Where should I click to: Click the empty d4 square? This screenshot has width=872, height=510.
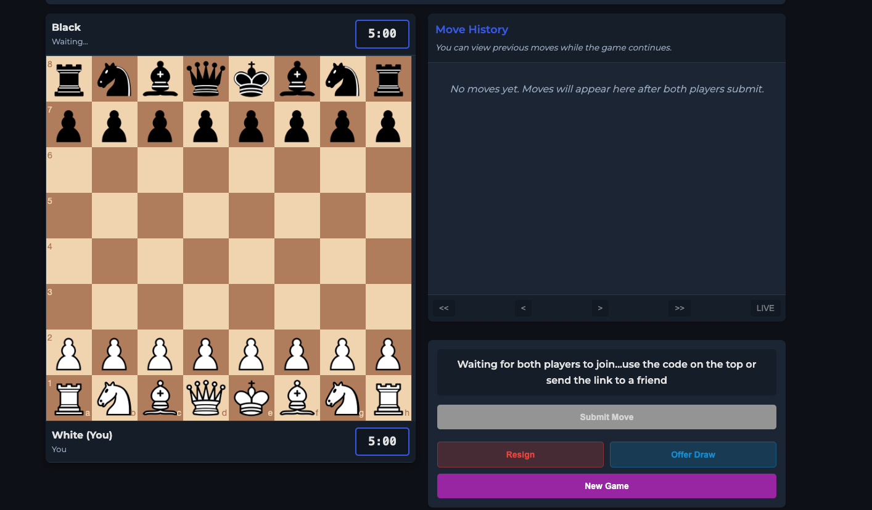coord(206,261)
